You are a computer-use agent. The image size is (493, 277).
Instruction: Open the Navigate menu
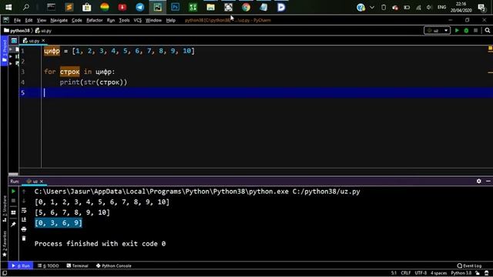click(x=59, y=20)
